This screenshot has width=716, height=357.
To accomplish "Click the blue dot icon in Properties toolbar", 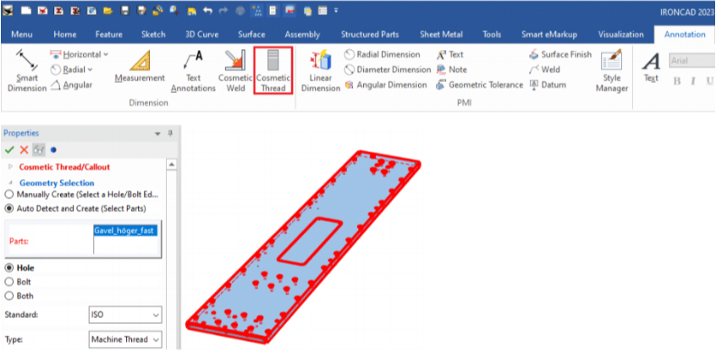I will 53,150.
